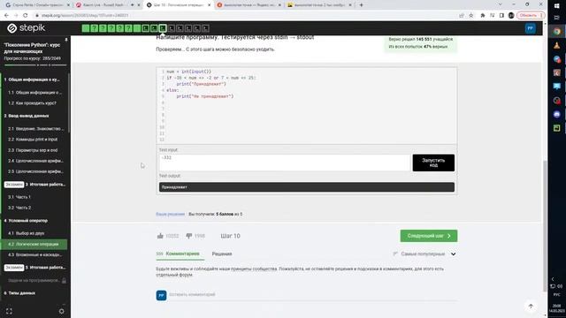Click inside the code editor area
Screen dimensions: 566x318
point(307,106)
